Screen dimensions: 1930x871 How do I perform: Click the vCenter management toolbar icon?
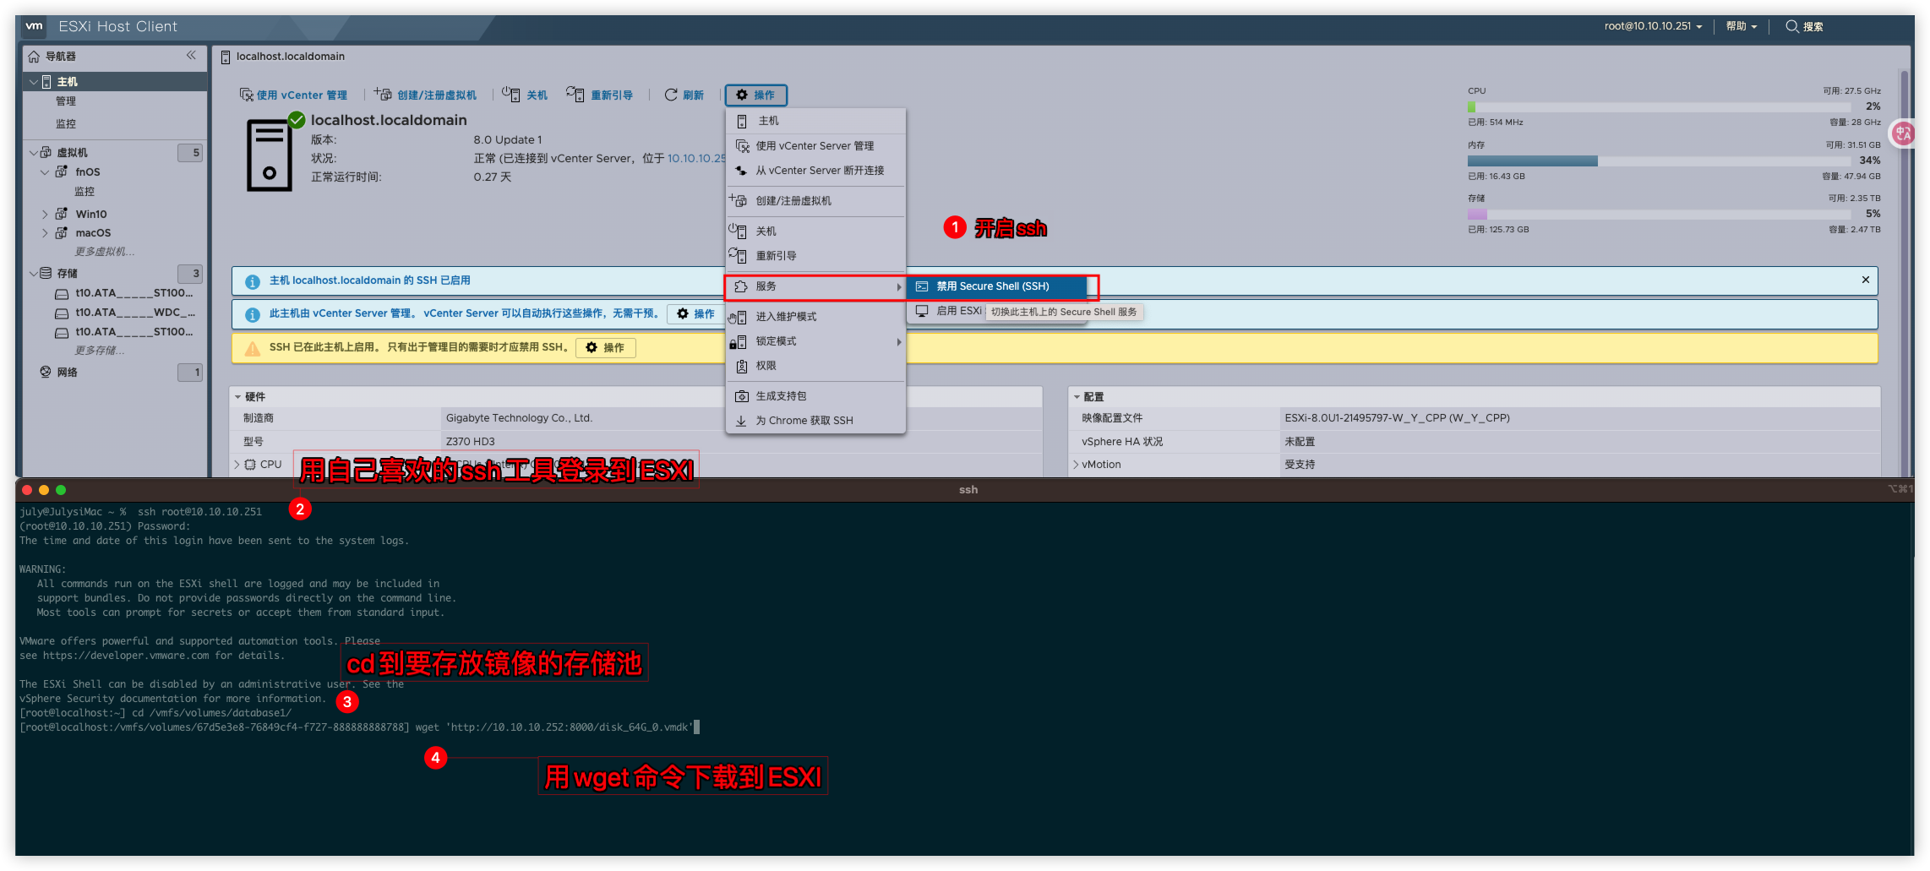(246, 95)
